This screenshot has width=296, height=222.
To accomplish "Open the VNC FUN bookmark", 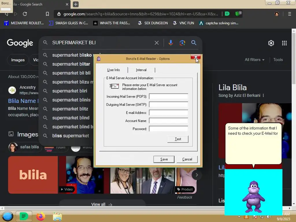I will click(x=184, y=23).
